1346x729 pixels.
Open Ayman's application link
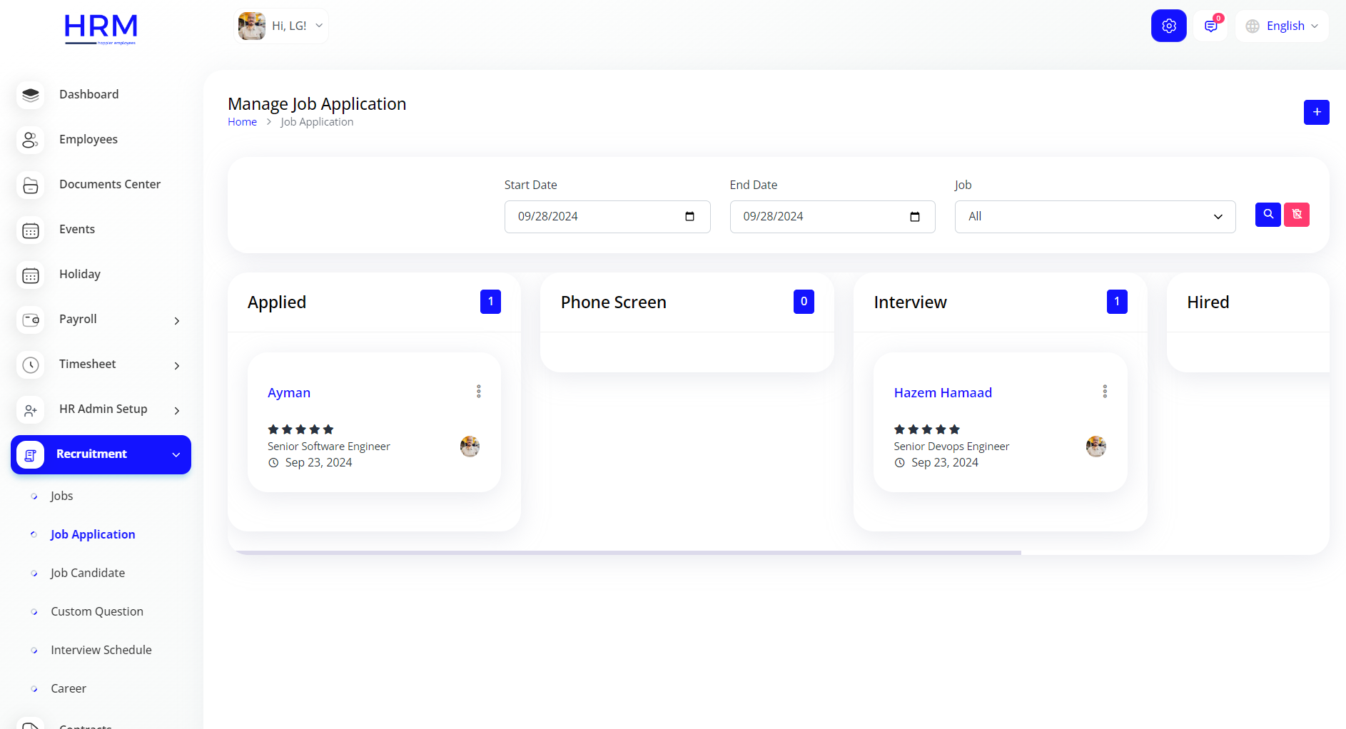click(289, 393)
